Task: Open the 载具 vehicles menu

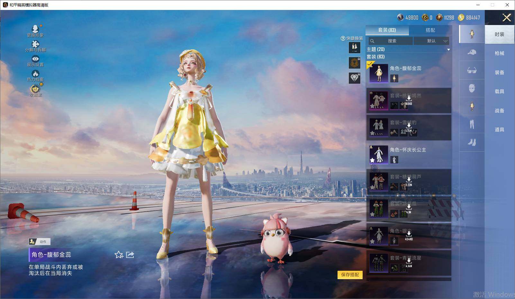Action: 500,91
